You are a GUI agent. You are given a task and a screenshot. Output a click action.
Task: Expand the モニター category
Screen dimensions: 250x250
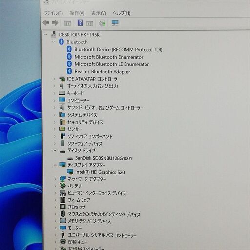click(55, 228)
